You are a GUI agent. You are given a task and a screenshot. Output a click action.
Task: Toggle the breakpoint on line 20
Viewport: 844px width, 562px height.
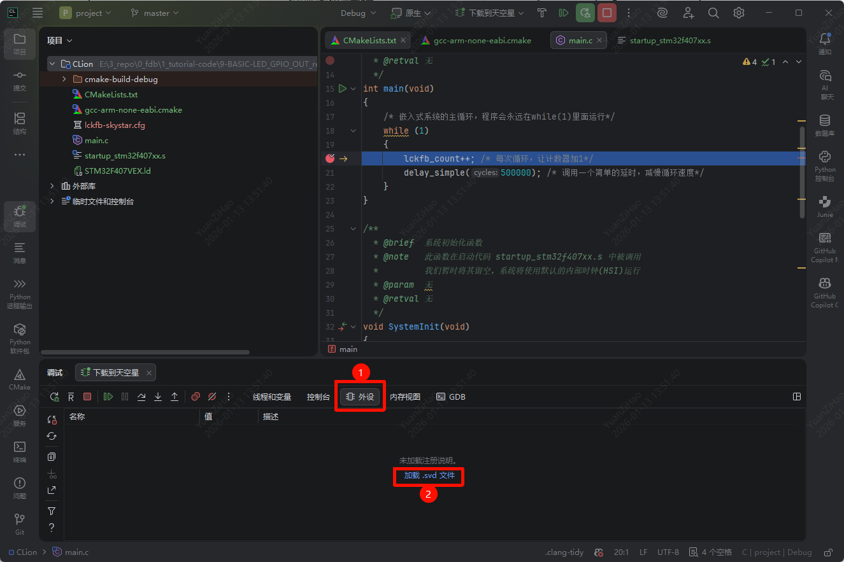coord(330,158)
